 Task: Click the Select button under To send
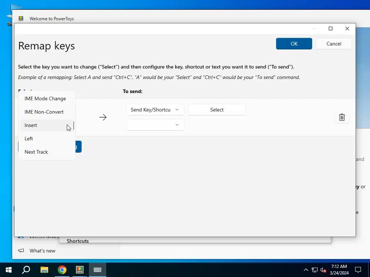(217, 110)
